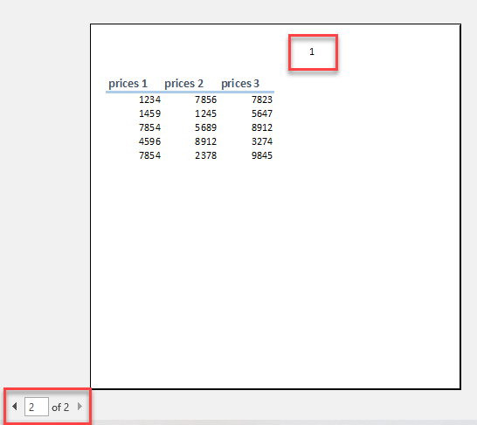477x425 pixels.
Task: Click the value 7823 in preview
Action: click(262, 99)
